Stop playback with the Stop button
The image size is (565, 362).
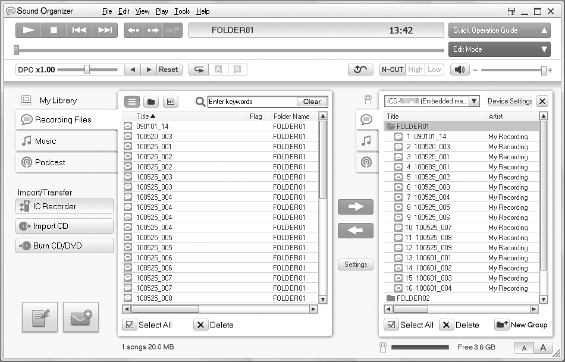54,30
